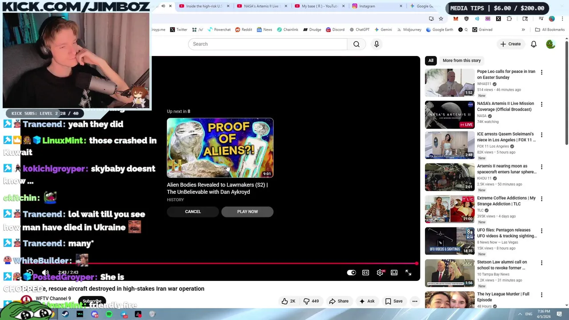Open Reddit bookmark

coord(243,30)
